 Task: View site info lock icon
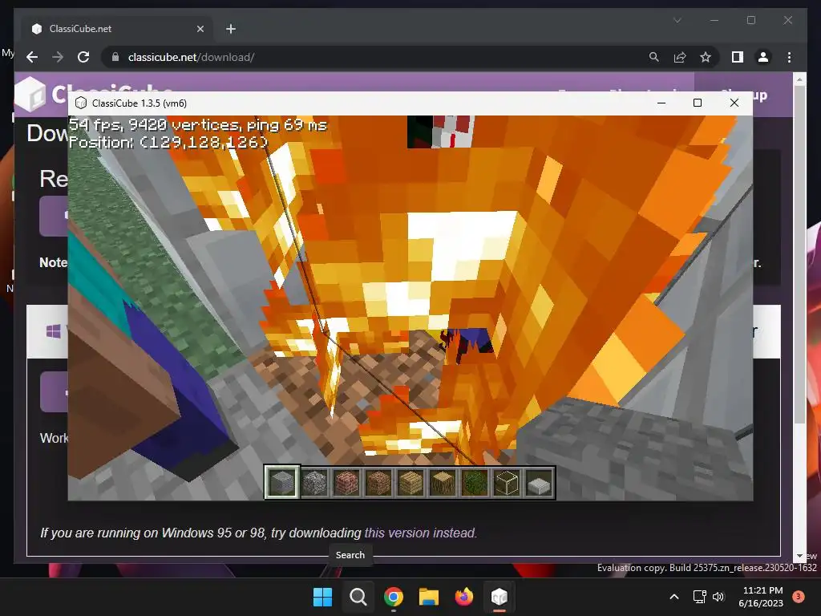(x=115, y=57)
